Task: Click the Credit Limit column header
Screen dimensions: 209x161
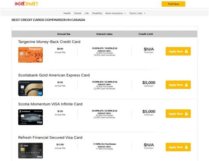Action: (x=146, y=34)
